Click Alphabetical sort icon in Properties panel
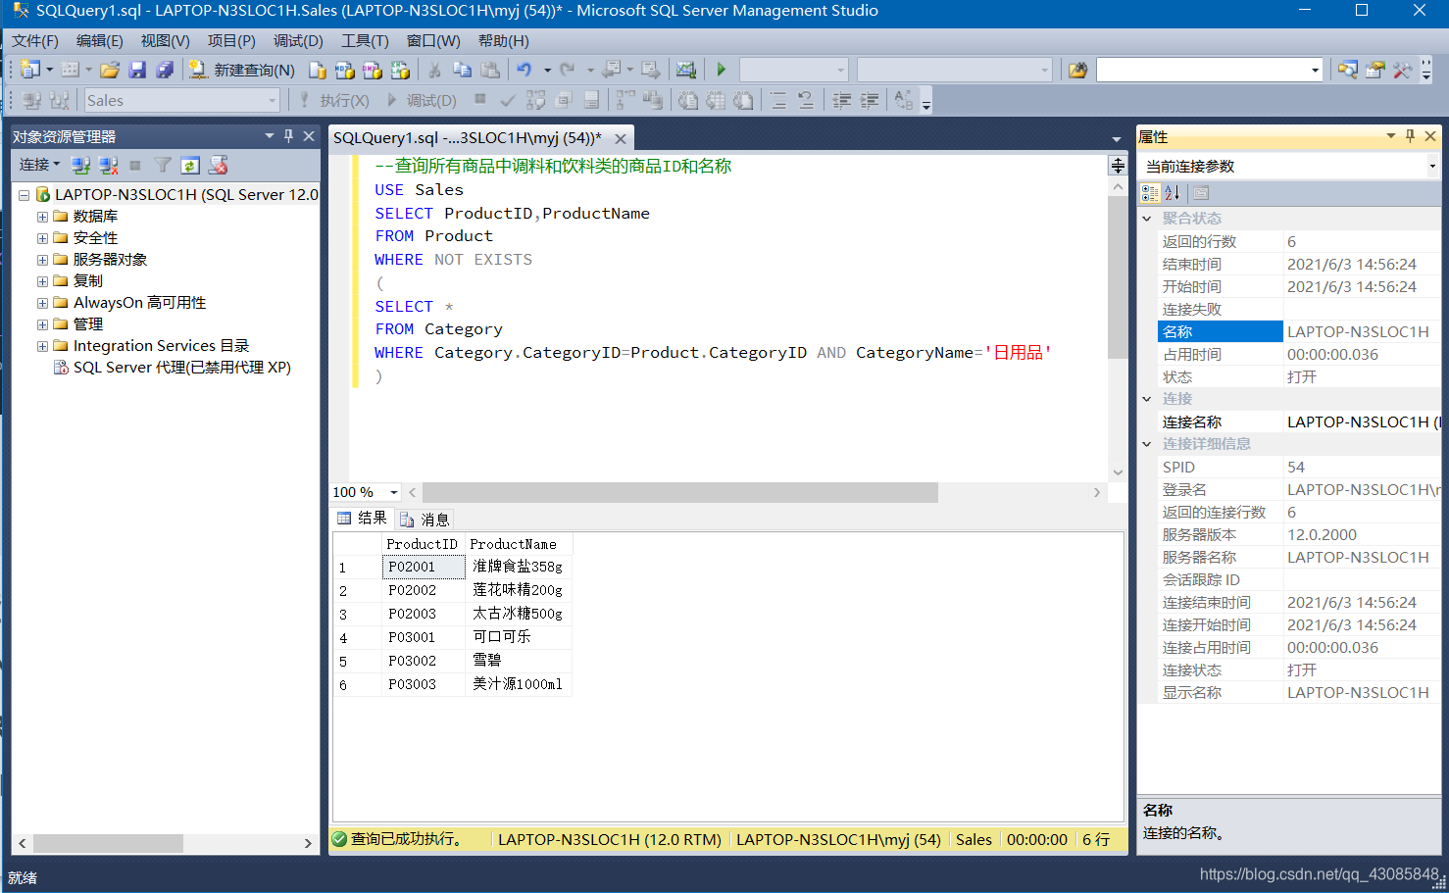Image resolution: width=1449 pixels, height=893 pixels. pos(1173,193)
